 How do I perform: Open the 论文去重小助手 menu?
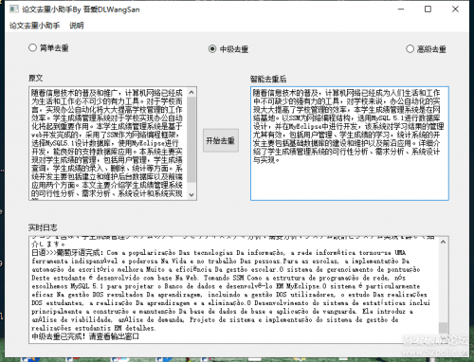tap(34, 26)
